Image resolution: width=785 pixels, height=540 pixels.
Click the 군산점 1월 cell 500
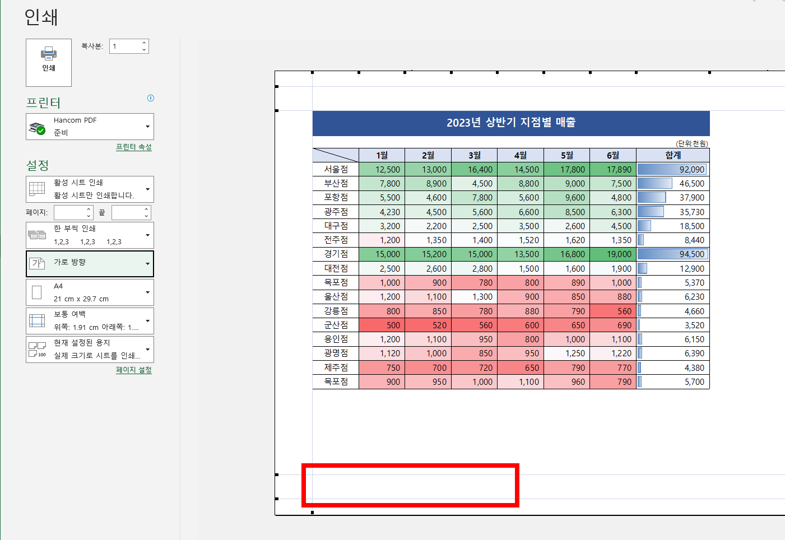coord(382,325)
